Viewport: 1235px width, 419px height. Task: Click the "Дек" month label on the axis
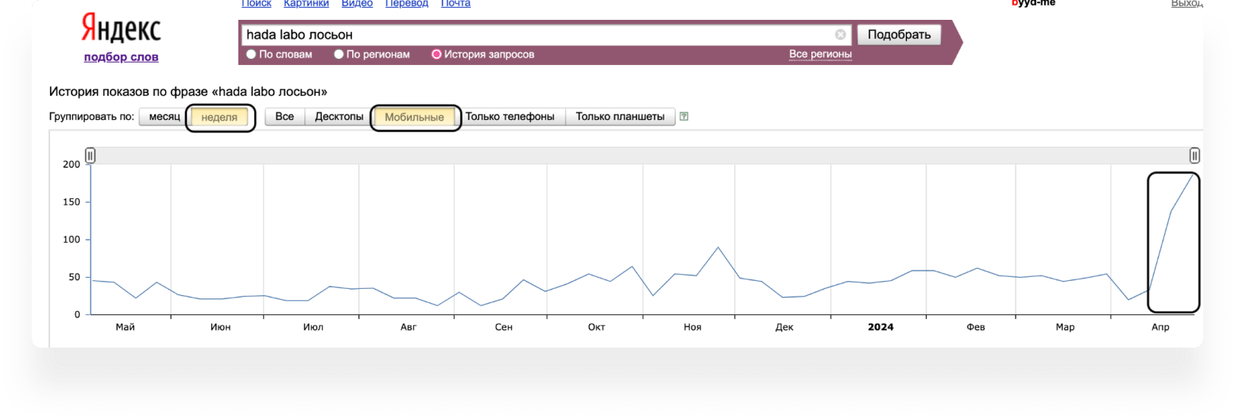click(x=784, y=327)
